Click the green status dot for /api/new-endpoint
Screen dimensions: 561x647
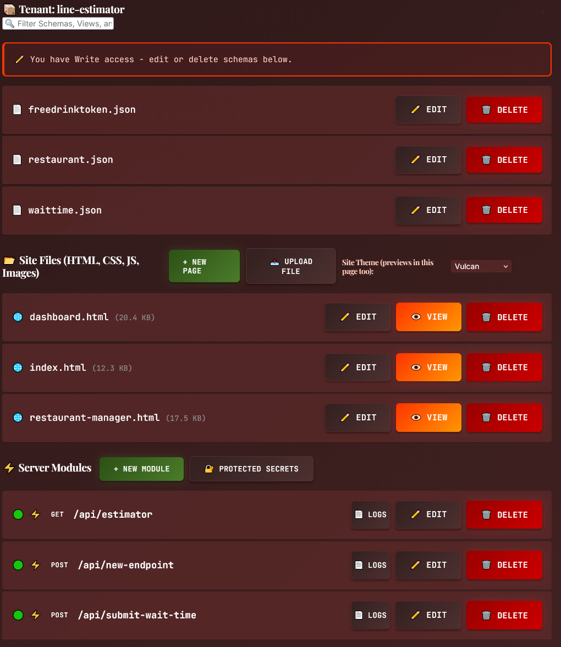click(18, 565)
